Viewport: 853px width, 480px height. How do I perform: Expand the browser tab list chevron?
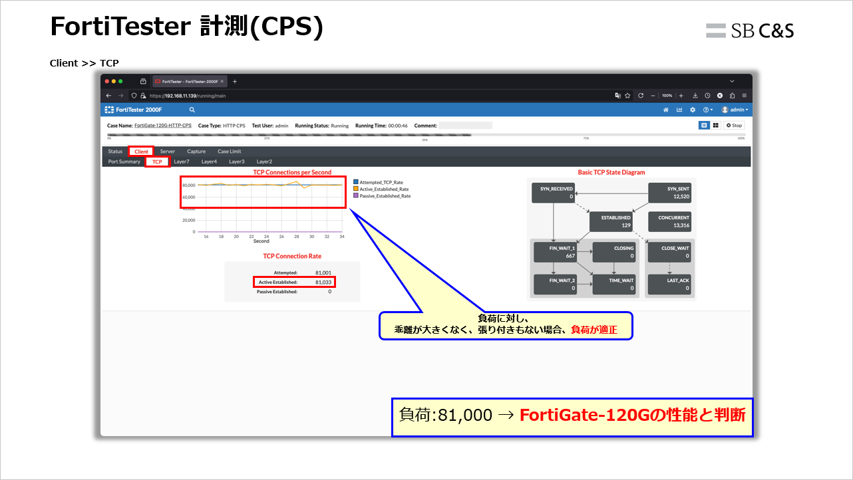pyautogui.click(x=732, y=81)
